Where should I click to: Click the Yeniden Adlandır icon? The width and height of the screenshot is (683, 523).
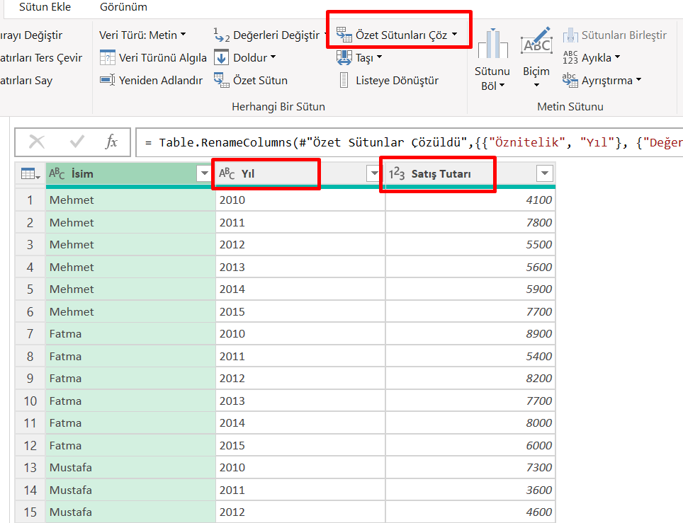(x=107, y=80)
